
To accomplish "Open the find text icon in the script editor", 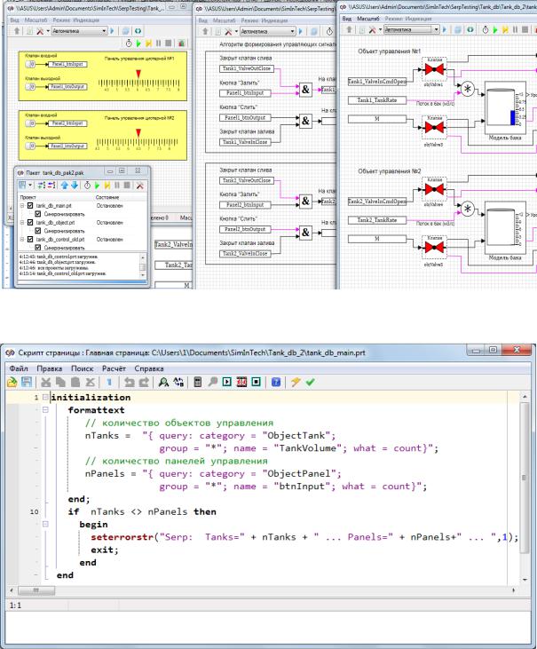I will [164, 382].
